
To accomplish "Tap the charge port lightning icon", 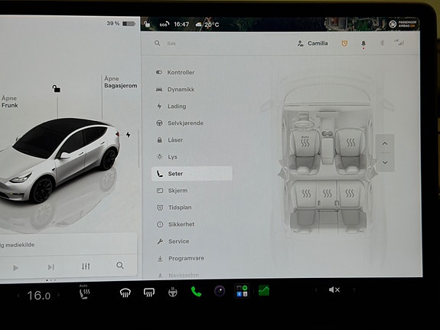I will pos(129,135).
